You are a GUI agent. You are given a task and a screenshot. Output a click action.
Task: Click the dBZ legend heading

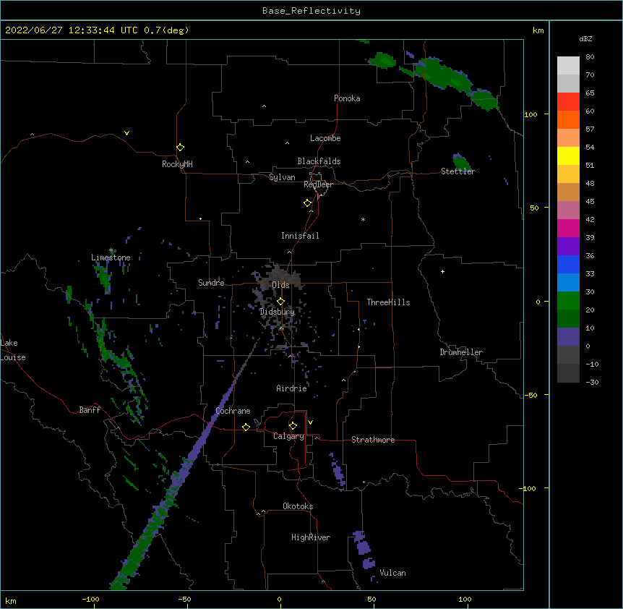click(x=585, y=38)
